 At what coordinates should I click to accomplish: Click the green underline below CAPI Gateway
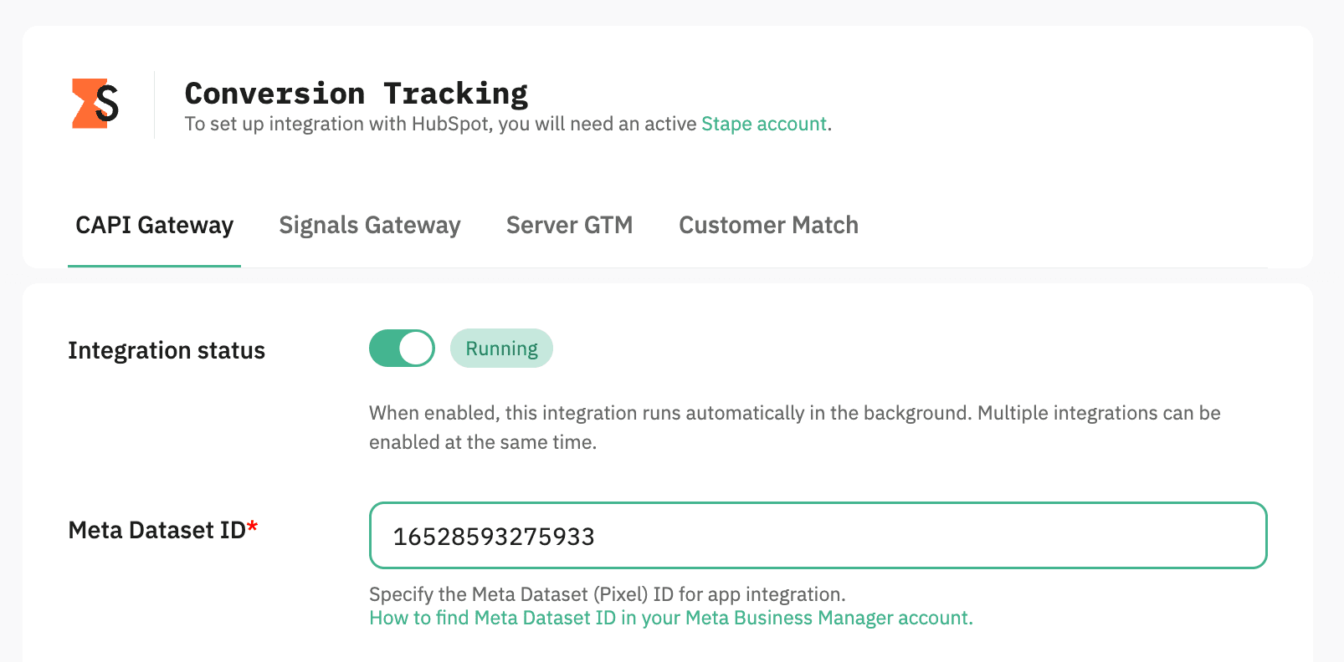(154, 266)
